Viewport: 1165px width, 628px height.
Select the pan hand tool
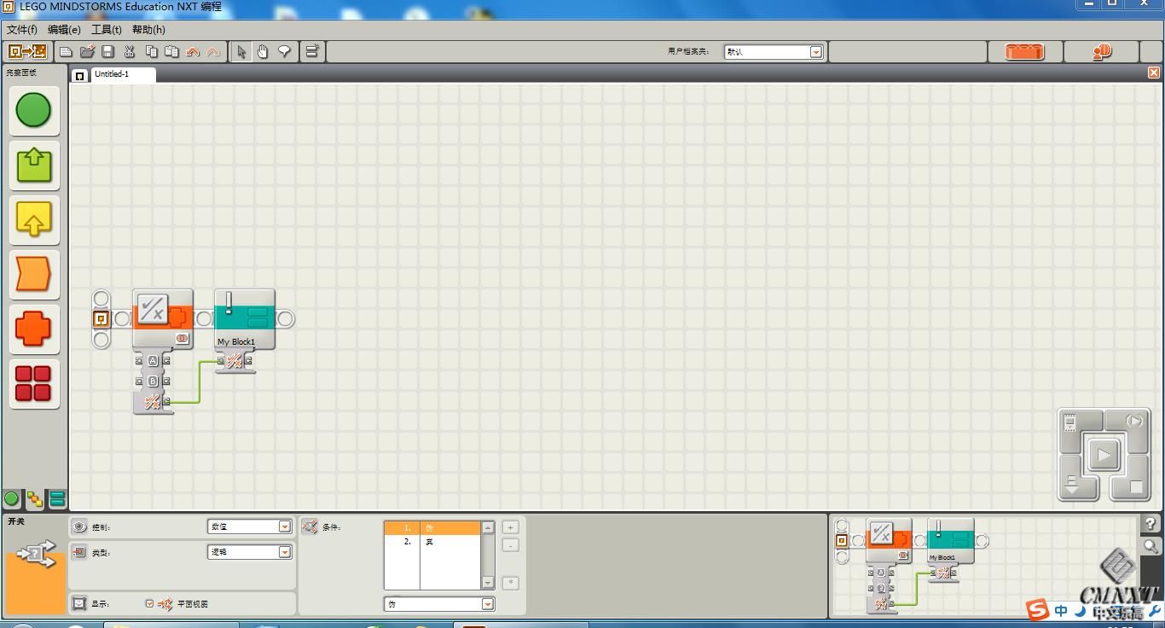click(x=263, y=52)
